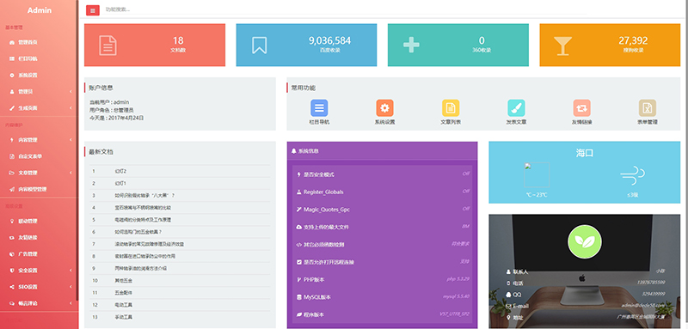Expand the 内容管理 sidebar submenu
This screenshot has width=688, height=329.
(x=40, y=140)
